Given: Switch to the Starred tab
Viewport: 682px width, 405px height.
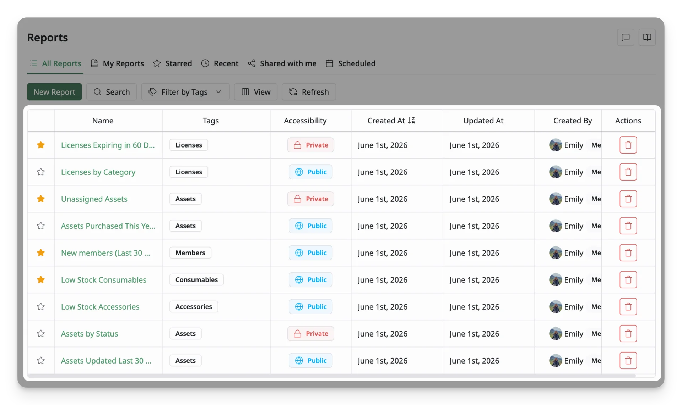Looking at the screenshot, I should tap(173, 63).
